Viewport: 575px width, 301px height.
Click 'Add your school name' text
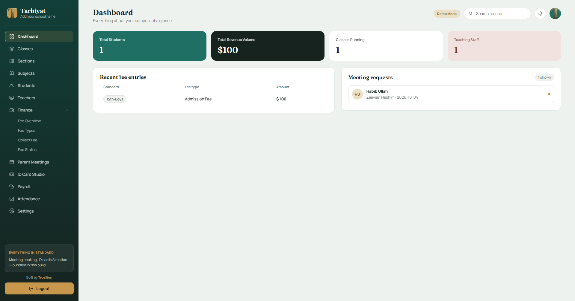(x=38, y=17)
